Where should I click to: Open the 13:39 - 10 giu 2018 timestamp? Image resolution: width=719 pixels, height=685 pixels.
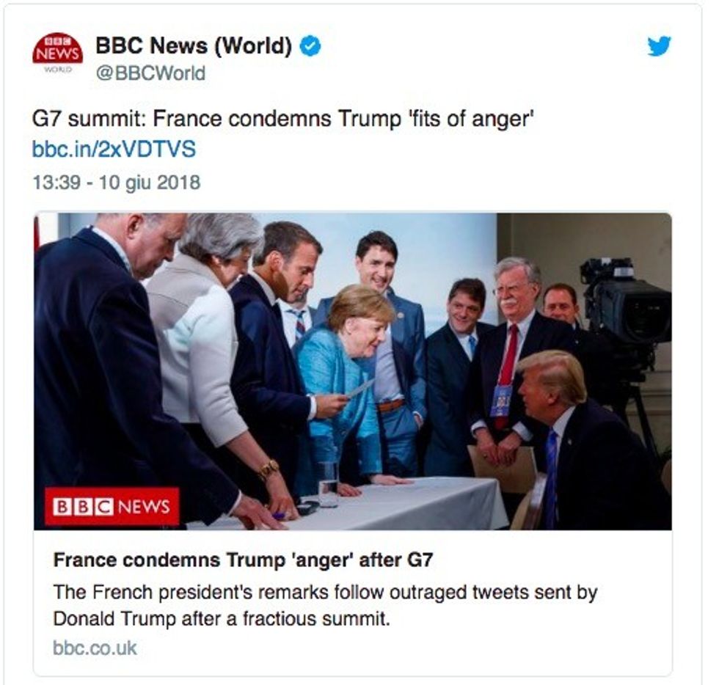117,183
